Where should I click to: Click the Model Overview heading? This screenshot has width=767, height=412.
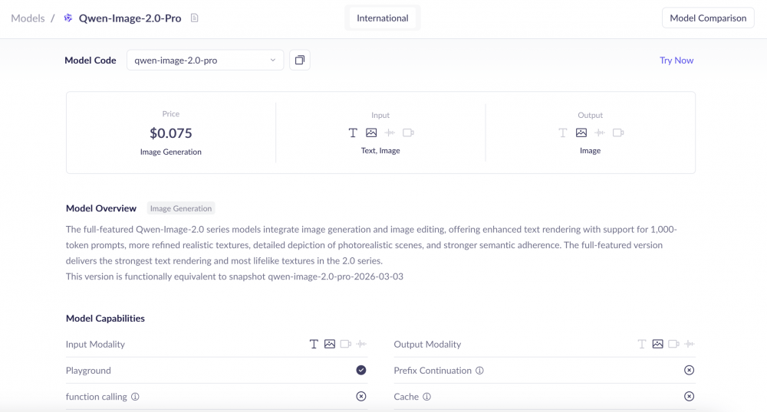click(x=101, y=208)
